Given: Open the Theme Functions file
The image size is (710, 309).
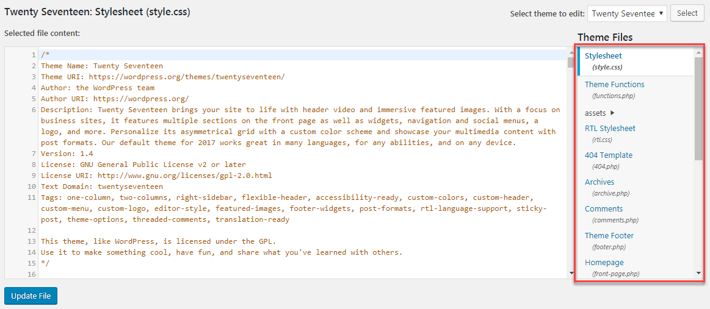Looking at the screenshot, I should [614, 85].
